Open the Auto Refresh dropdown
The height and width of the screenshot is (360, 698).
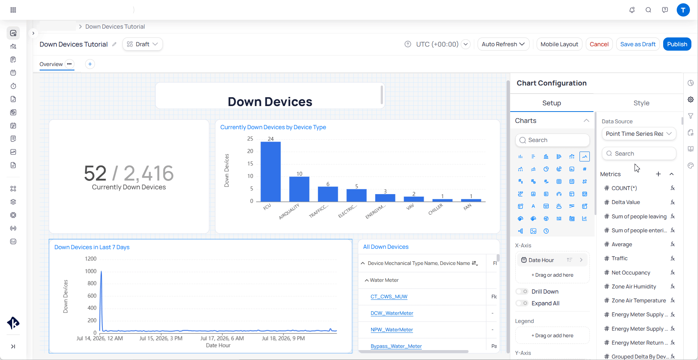(503, 44)
